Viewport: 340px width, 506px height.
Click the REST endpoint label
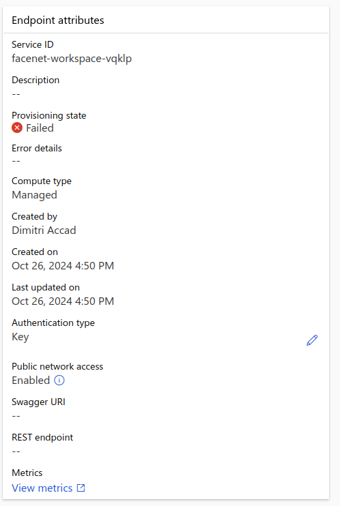point(42,437)
